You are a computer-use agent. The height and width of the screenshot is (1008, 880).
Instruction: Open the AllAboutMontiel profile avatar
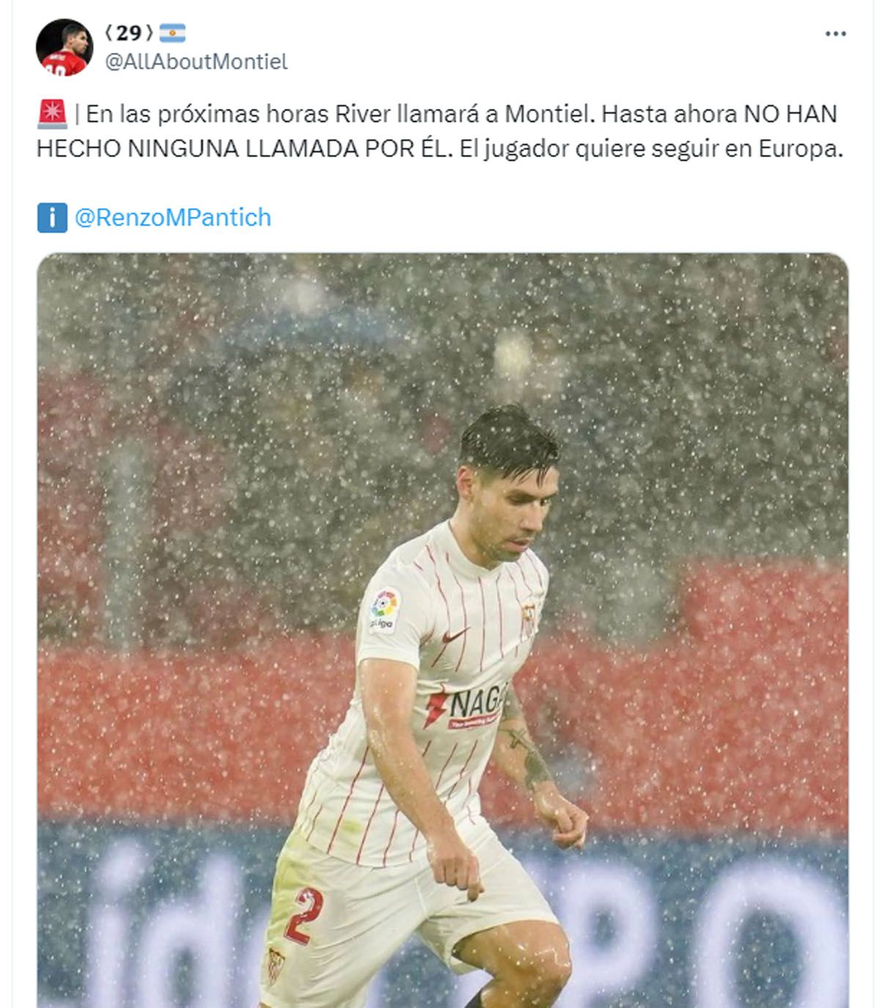(65, 48)
